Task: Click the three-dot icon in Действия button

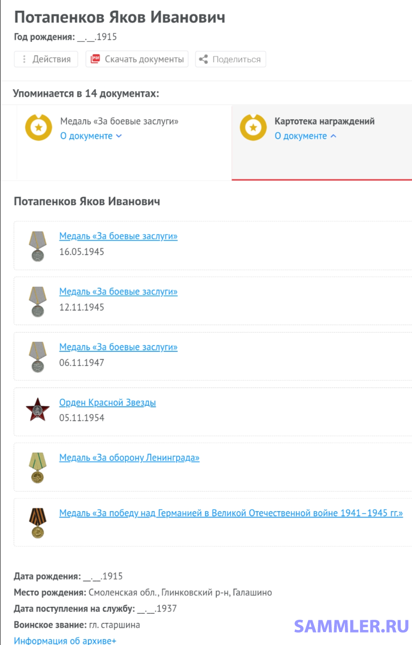Action: click(x=24, y=59)
